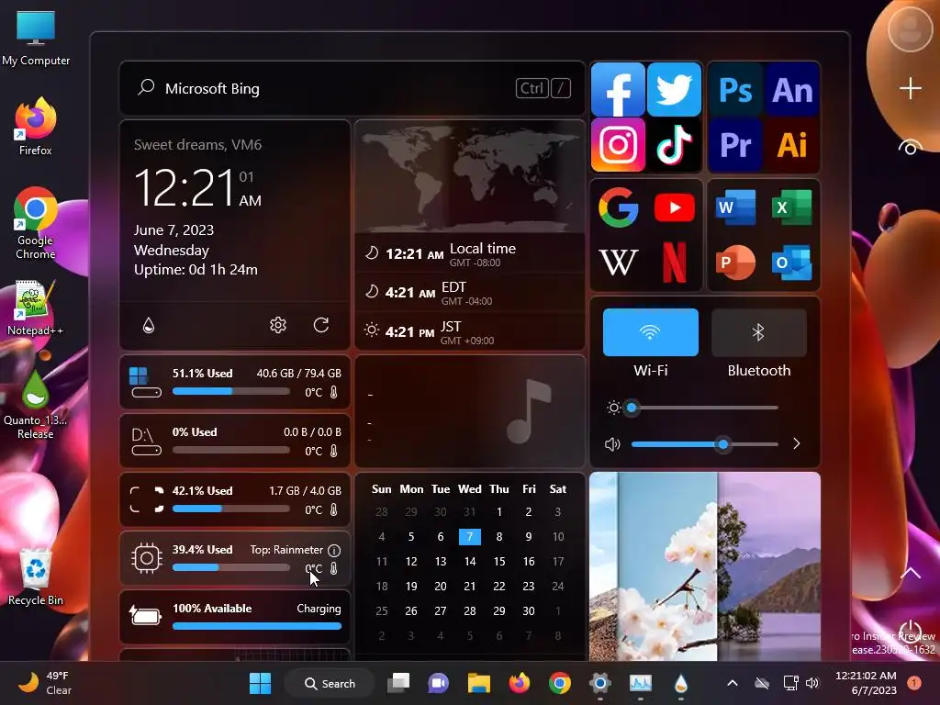This screenshot has height=705, width=940.
Task: Select the Notepad++ desktop shortcut
Action: pos(36,308)
